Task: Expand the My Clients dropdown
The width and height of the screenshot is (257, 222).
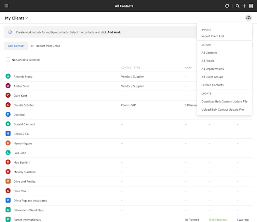Action: [x=16, y=18]
